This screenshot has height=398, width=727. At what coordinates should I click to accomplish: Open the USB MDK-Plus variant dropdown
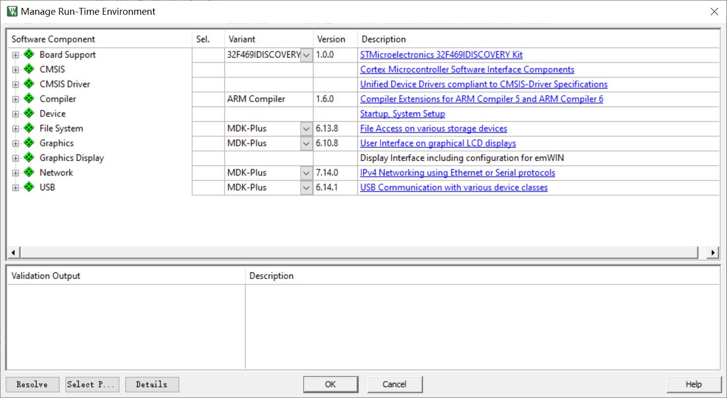pyautogui.click(x=306, y=188)
